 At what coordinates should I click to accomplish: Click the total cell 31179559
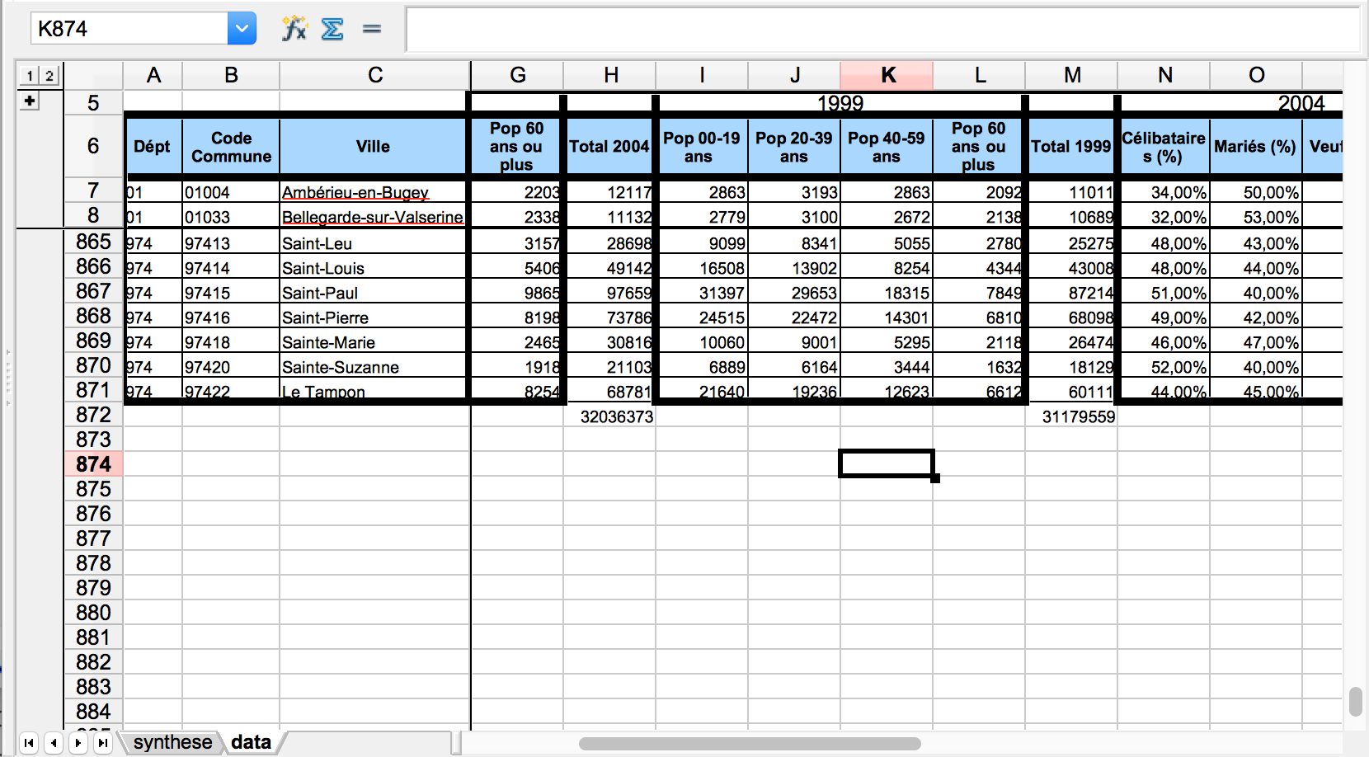(x=1072, y=416)
